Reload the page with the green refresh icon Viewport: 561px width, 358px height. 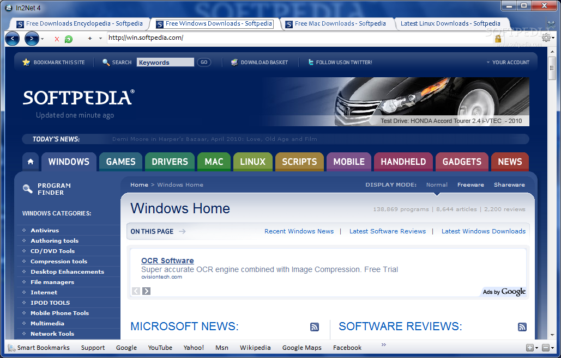pyautogui.click(x=68, y=39)
